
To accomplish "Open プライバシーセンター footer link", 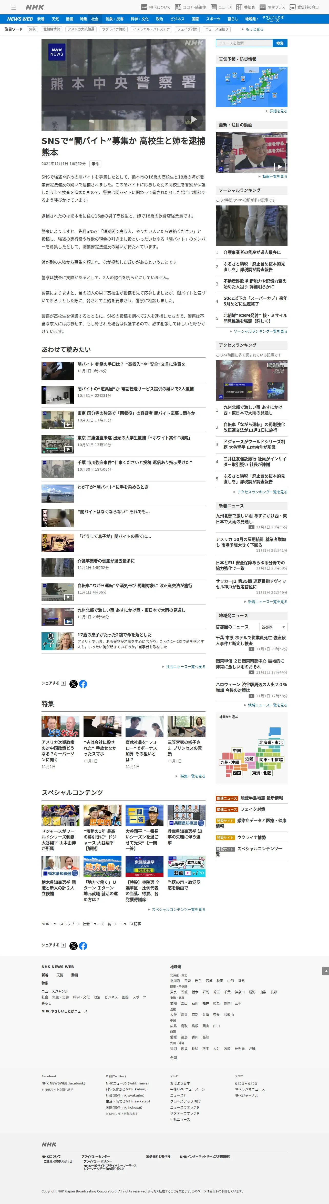I will [x=96, y=1156].
